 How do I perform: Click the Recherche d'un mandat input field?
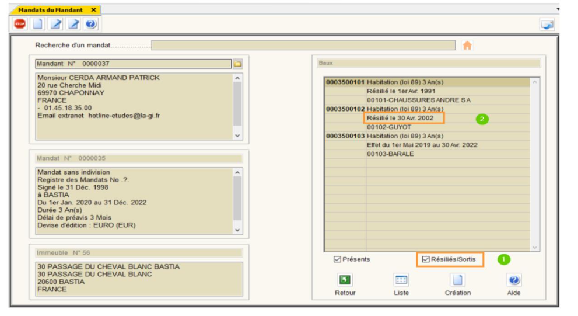coord(303,46)
